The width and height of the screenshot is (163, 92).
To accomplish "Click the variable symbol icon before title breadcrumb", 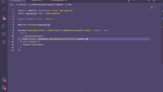I will click(x=66, y=5).
